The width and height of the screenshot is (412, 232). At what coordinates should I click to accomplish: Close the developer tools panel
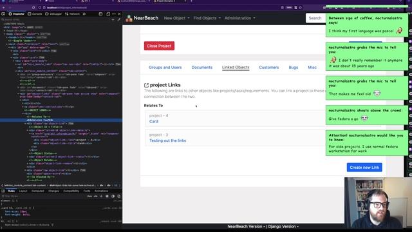[119, 14]
